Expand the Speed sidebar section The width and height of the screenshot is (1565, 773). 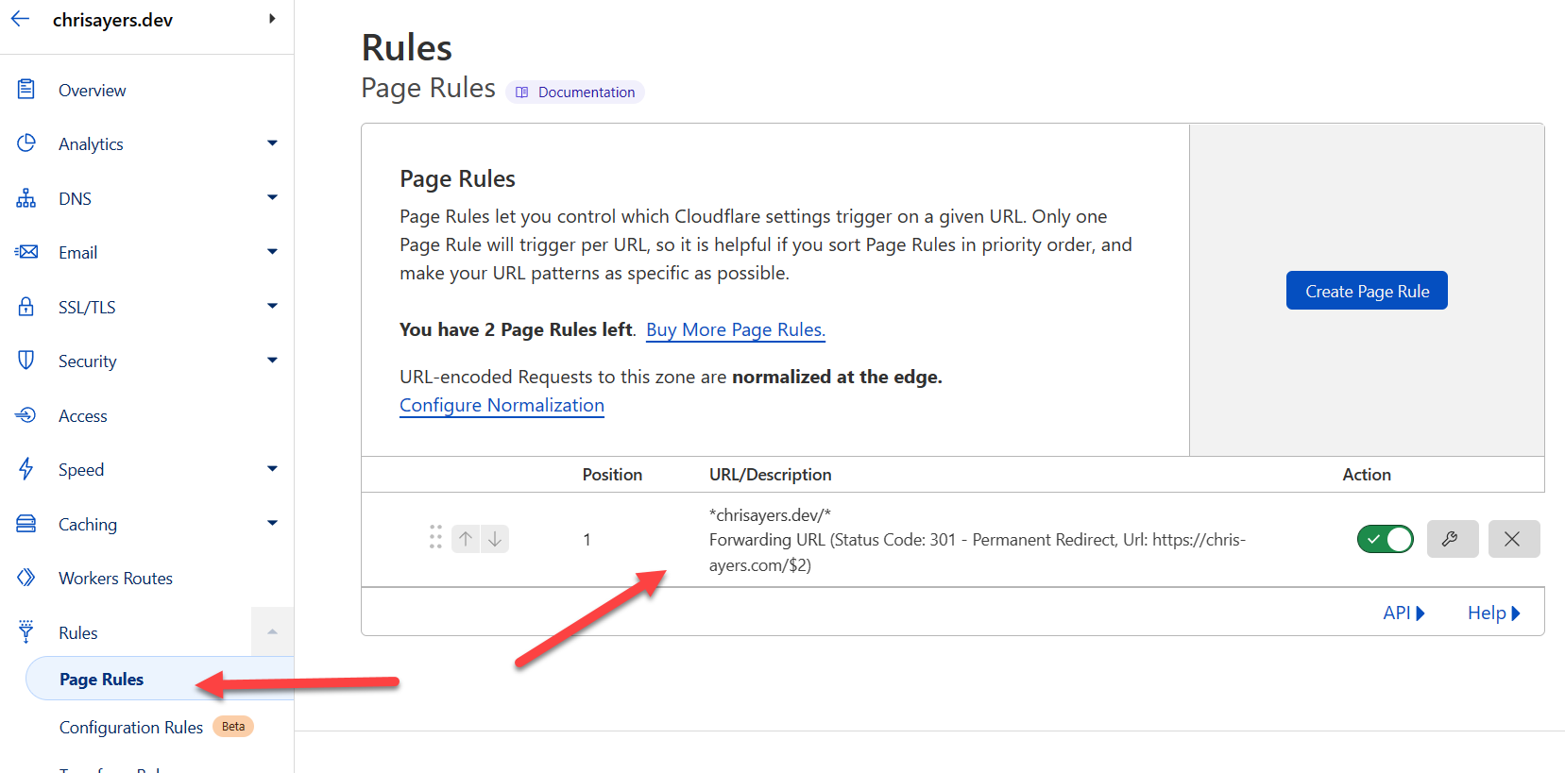[x=272, y=469]
